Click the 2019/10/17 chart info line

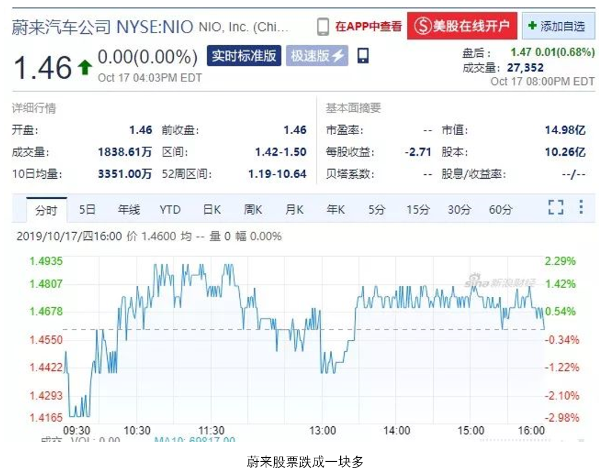click(x=149, y=237)
